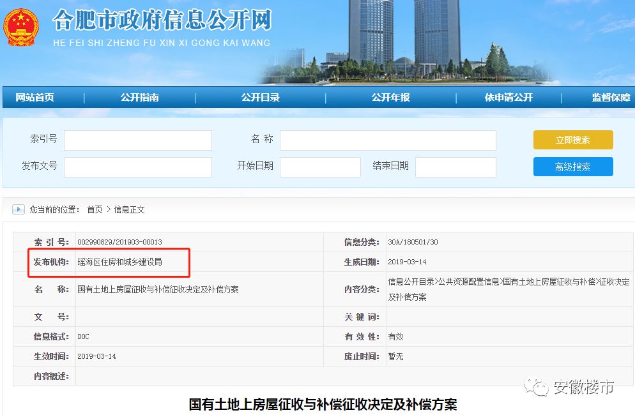
Task: Select 公开目录 in the navigation bar
Action: (x=260, y=98)
